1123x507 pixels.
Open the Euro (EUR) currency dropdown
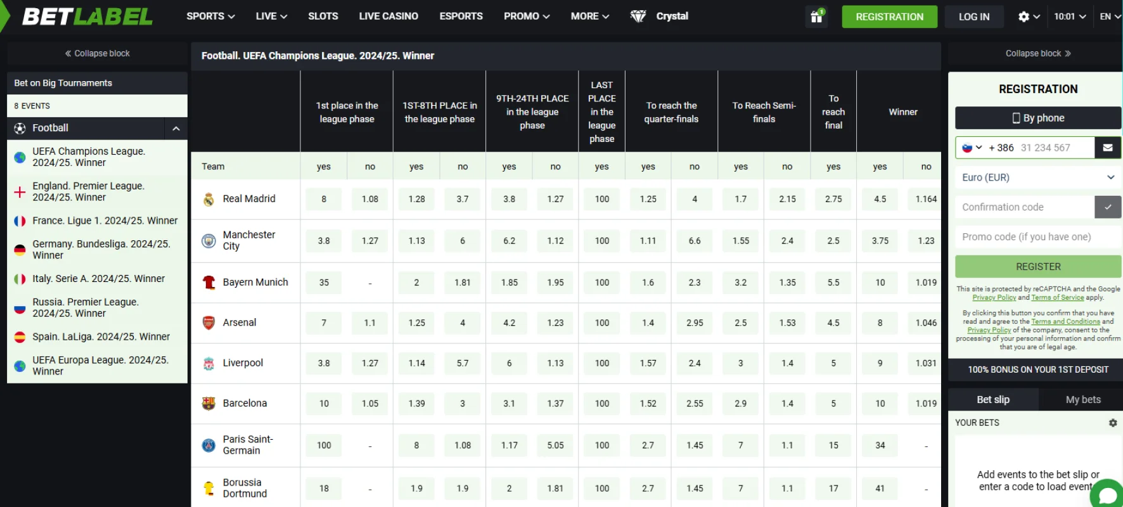coord(1038,177)
